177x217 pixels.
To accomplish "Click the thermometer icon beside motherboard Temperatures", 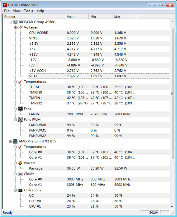I will 20,82.
